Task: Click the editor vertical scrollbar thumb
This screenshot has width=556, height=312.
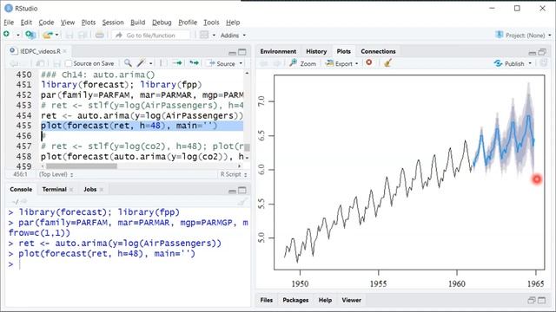Action: click(x=247, y=147)
